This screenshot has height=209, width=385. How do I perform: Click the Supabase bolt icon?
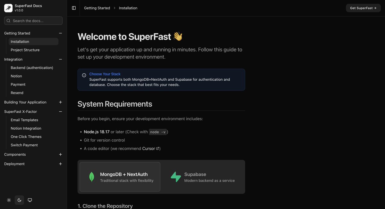pyautogui.click(x=176, y=177)
